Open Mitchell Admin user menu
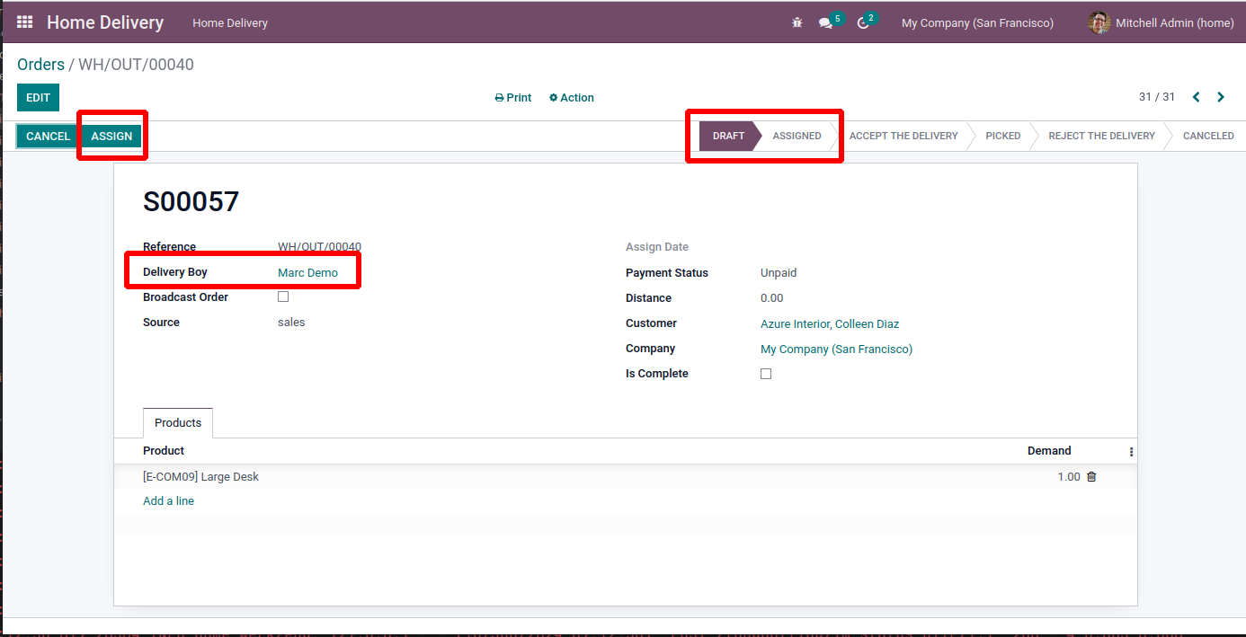 [1160, 22]
